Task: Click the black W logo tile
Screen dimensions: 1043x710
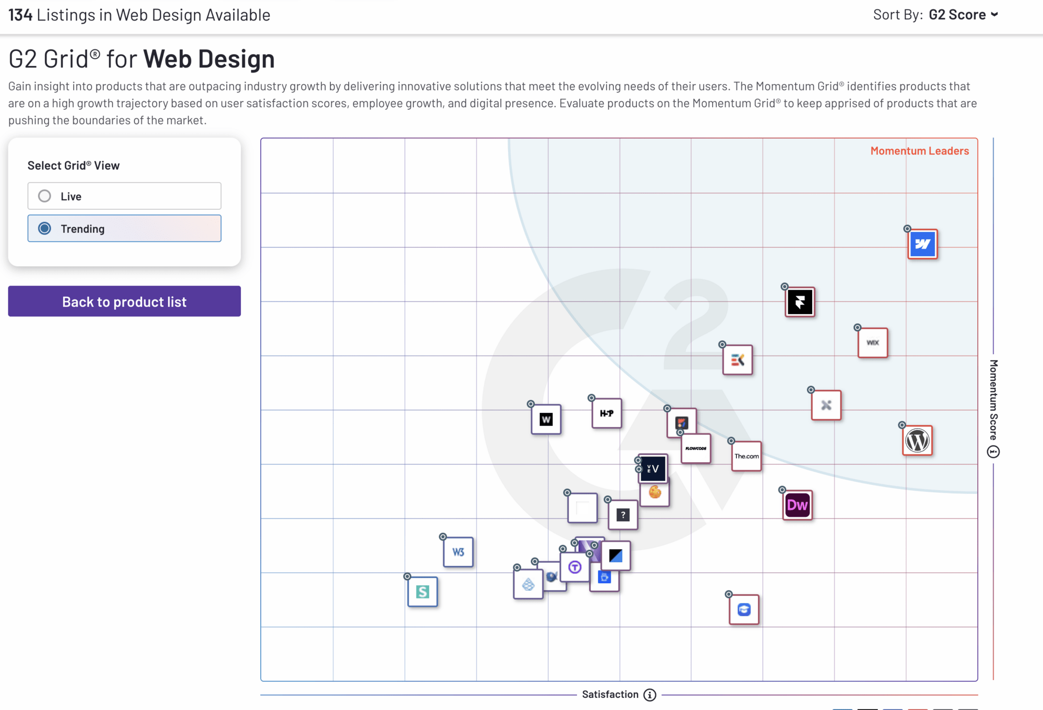Action: coord(546,420)
